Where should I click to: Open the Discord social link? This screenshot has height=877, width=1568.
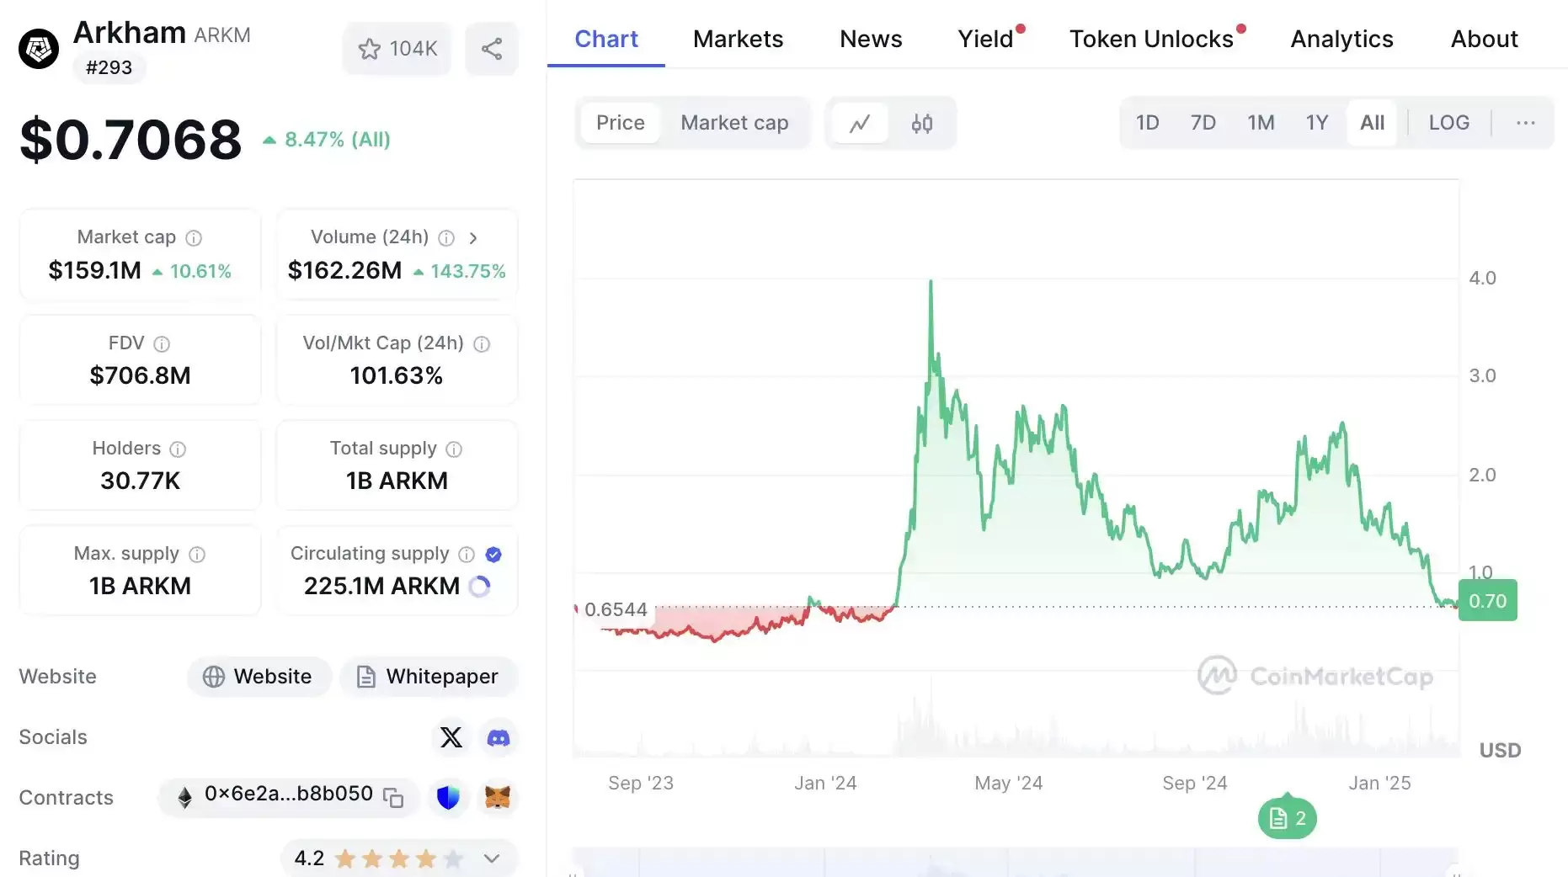499,738
